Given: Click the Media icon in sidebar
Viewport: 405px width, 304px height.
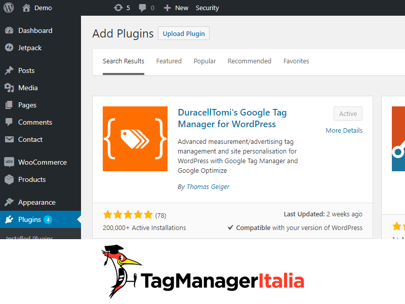Looking at the screenshot, I should tap(9, 88).
